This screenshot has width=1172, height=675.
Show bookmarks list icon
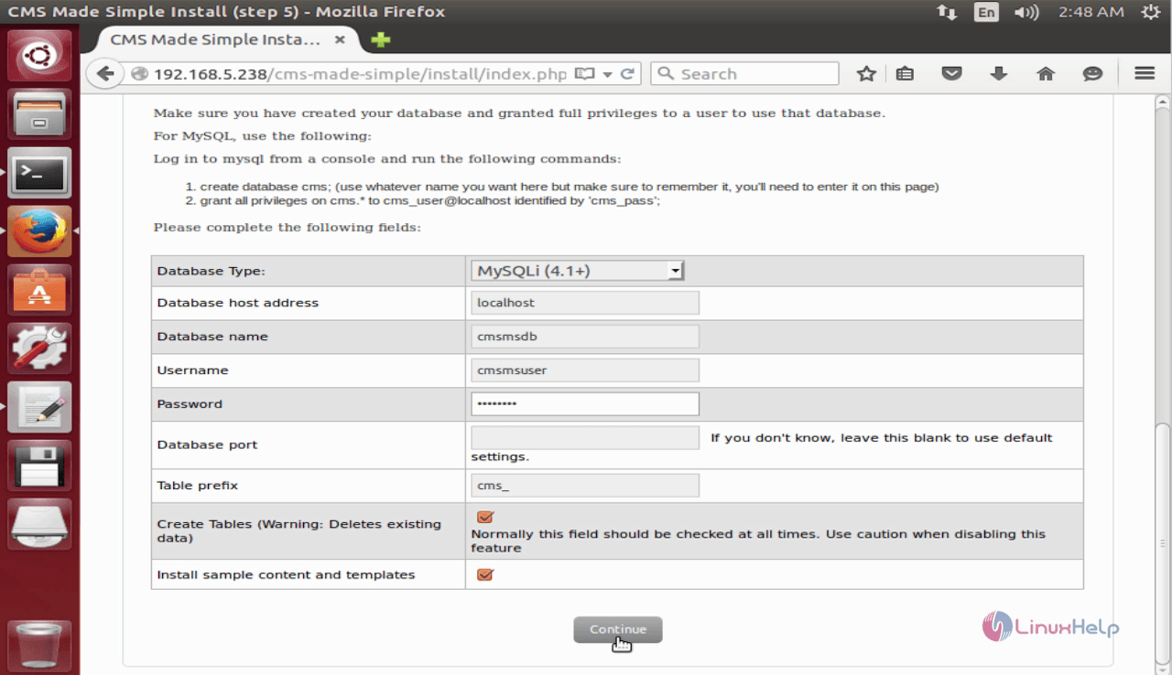click(x=905, y=74)
